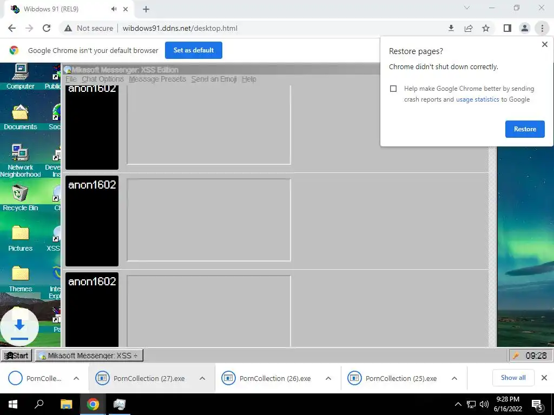Click the Restore button

[525, 129]
